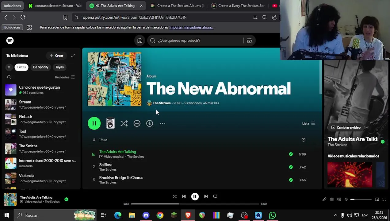Sort by duration clock icon
The image size is (390, 221).
click(303, 140)
